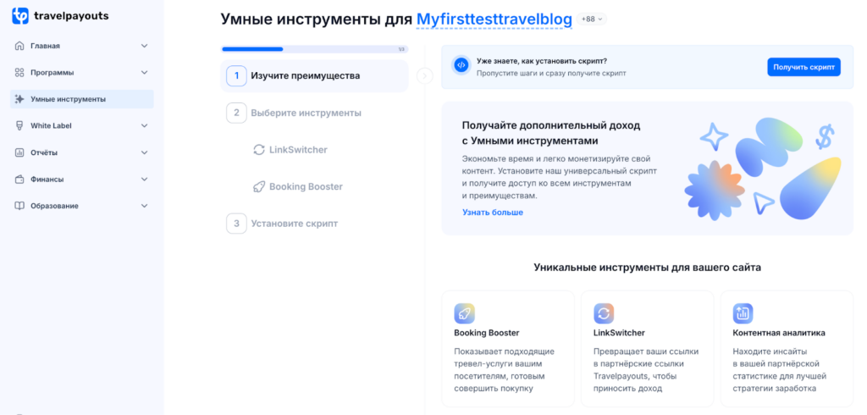Click the Получить скрипт button
Viewport: 867px width, 415px height.
click(803, 66)
